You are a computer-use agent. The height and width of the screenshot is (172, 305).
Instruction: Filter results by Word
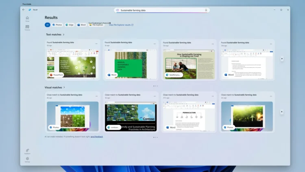tap(81, 25)
